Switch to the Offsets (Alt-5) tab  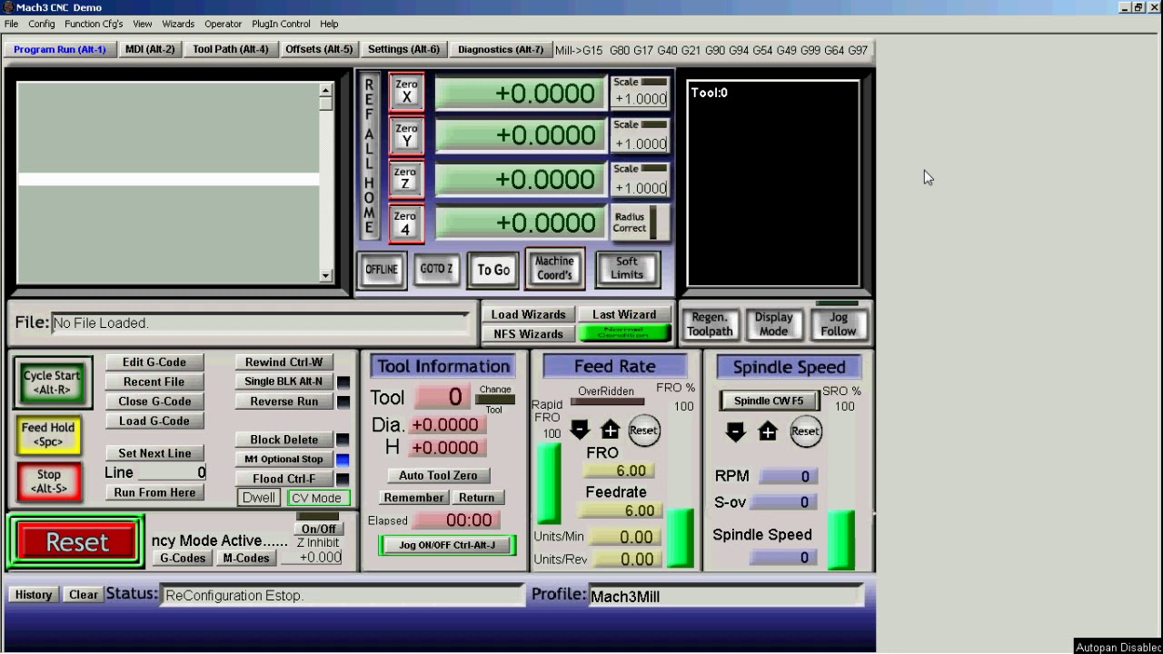coord(319,49)
